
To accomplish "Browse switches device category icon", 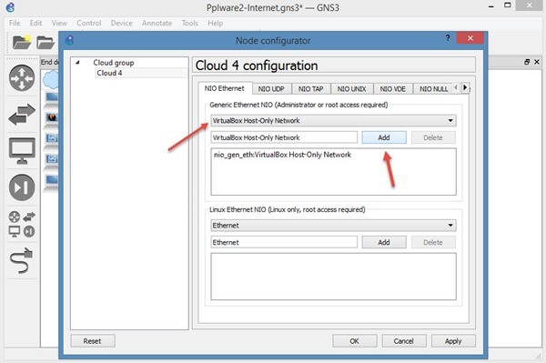I will pos(22,114).
